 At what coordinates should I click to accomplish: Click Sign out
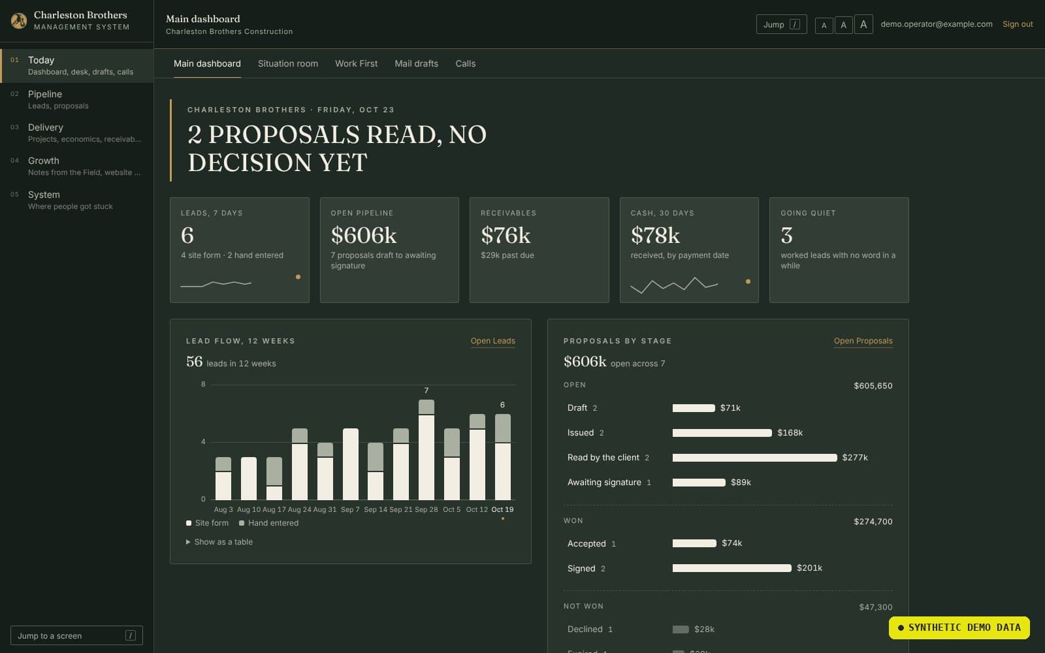click(1018, 24)
